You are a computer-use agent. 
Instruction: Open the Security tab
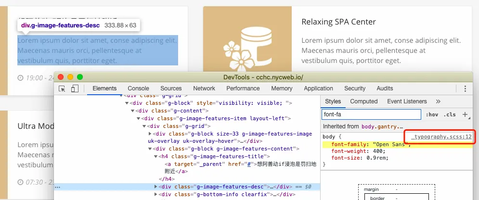(x=355, y=88)
